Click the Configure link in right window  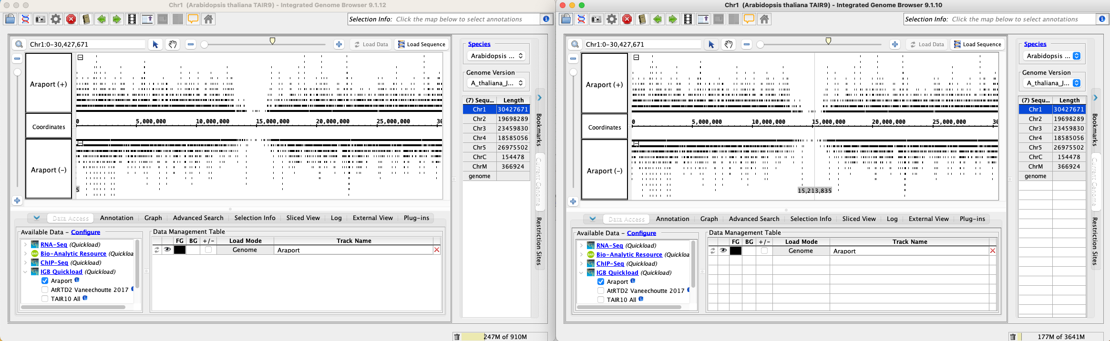pyautogui.click(x=641, y=233)
